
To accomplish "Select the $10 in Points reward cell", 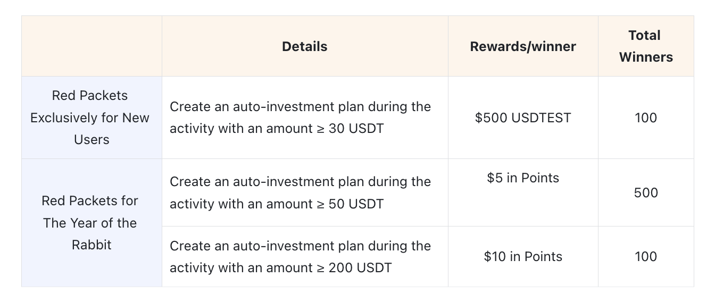I will (522, 257).
